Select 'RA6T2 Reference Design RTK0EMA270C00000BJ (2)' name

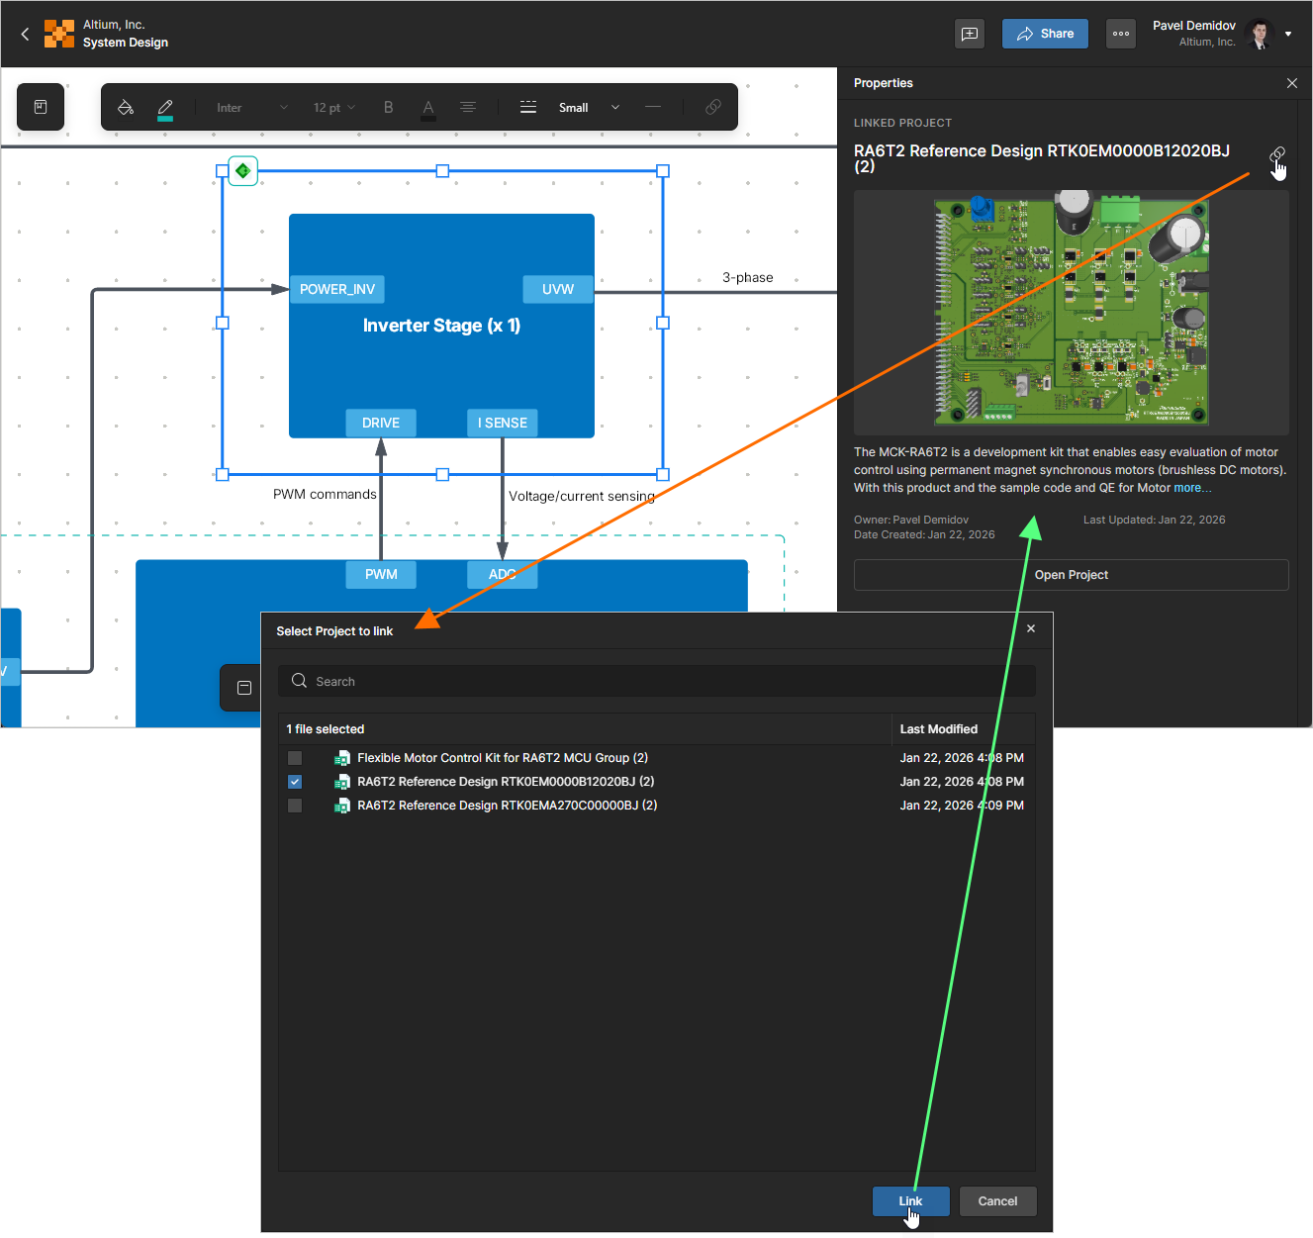[x=508, y=806]
